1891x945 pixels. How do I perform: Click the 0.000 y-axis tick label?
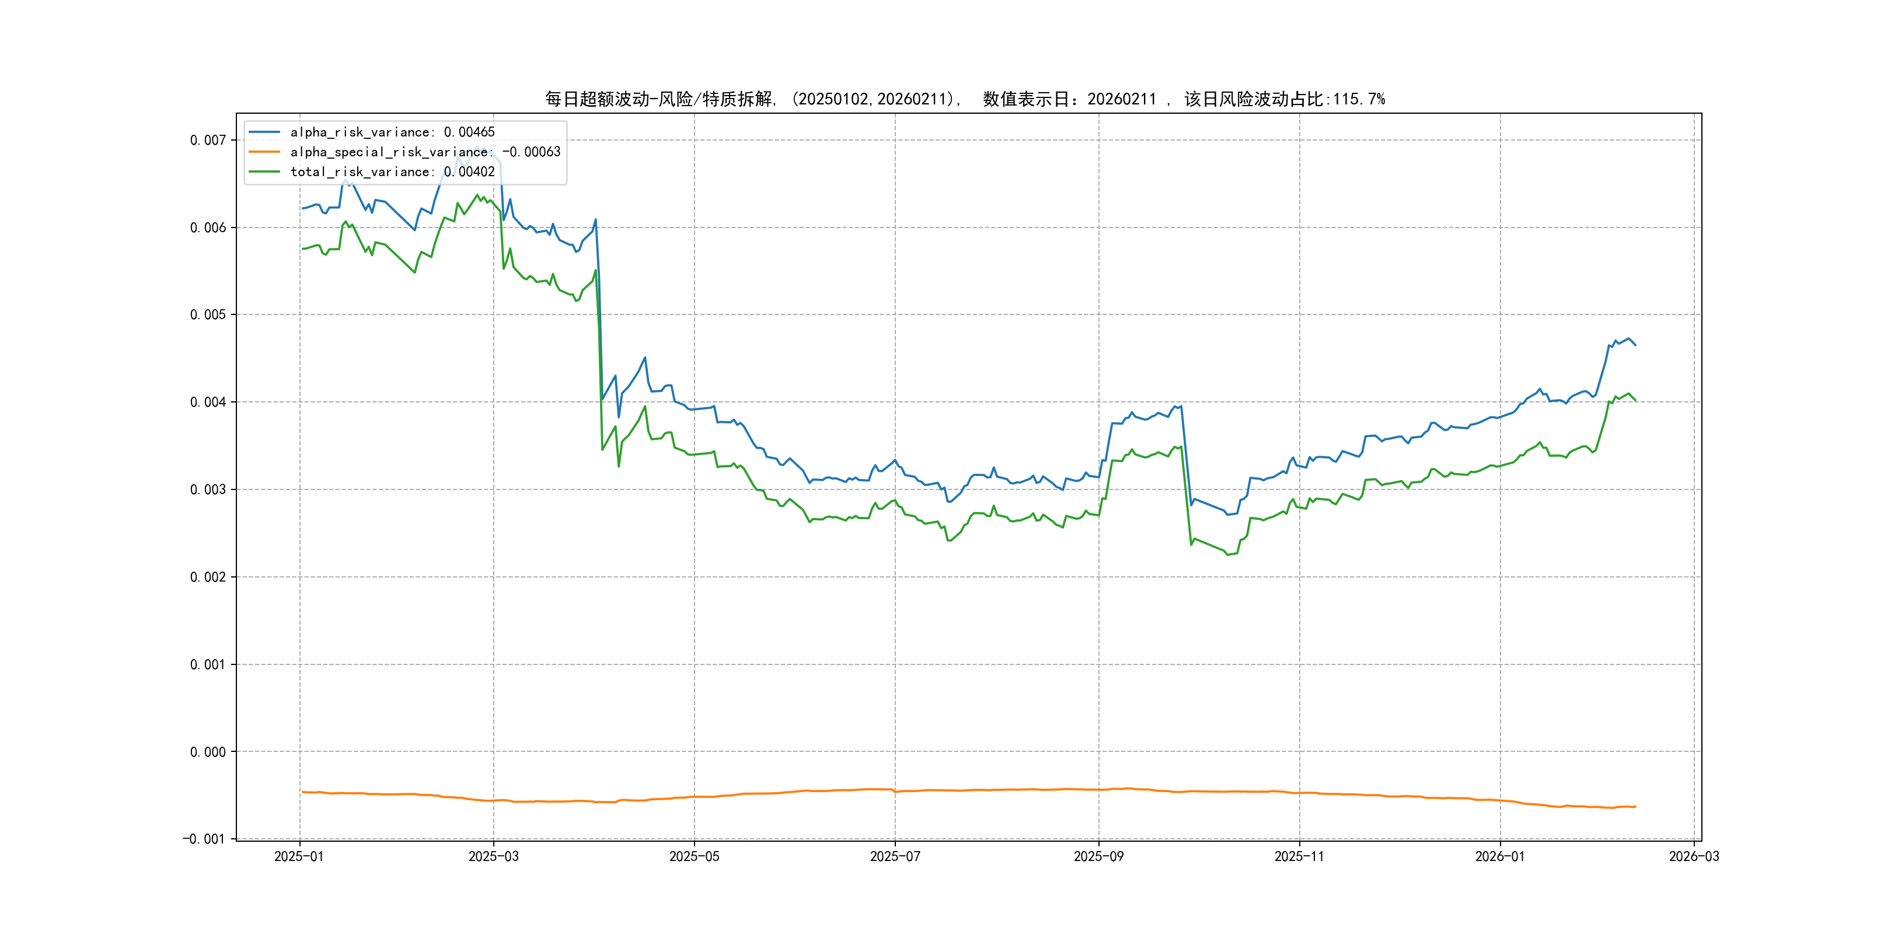208,752
